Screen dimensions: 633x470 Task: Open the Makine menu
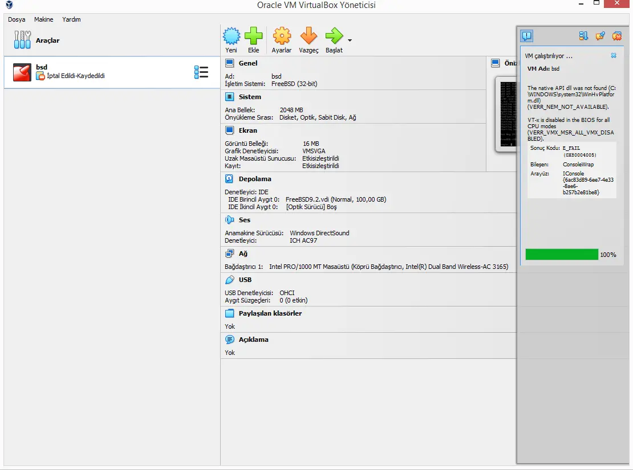pyautogui.click(x=43, y=19)
